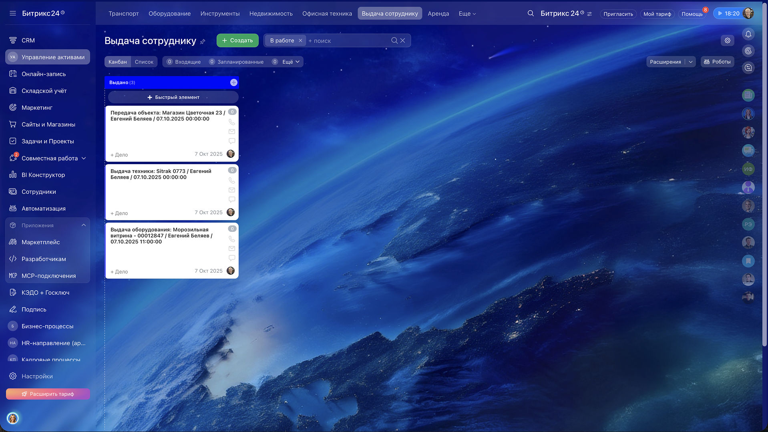768x432 pixels.
Task: Add a column after Выдано with the plus icon
Action: (234, 82)
